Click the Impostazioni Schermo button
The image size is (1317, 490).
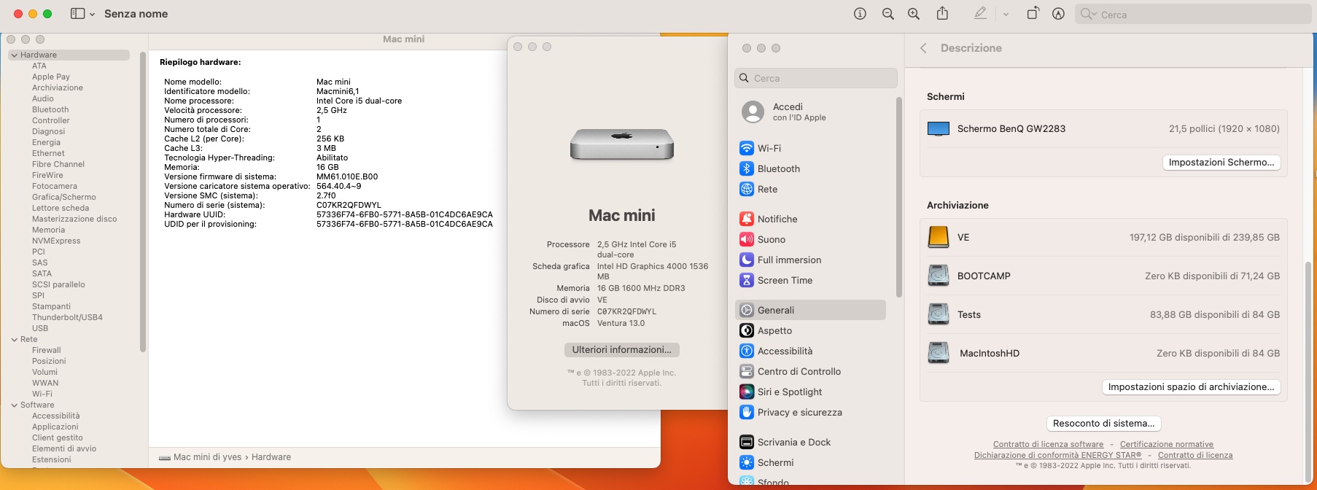(x=1221, y=163)
